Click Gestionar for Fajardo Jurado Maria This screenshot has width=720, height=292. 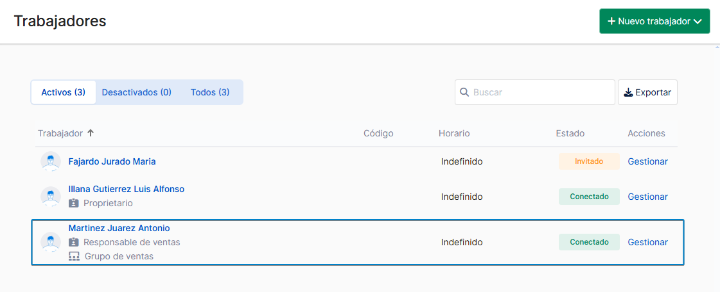tap(647, 161)
